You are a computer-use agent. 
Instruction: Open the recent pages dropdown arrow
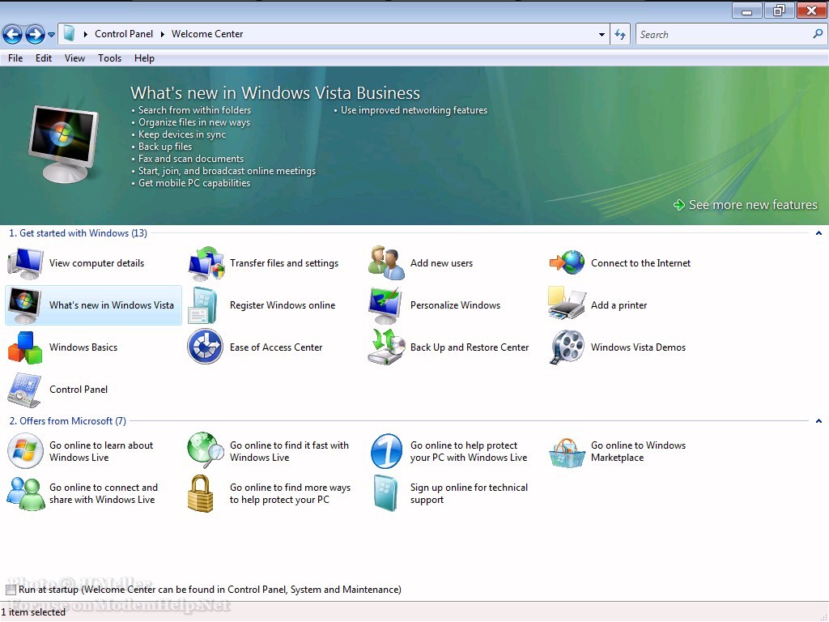point(51,34)
